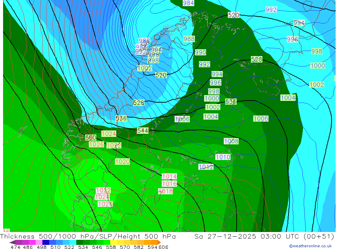
Task: Open the weatheronline.co.uk copyright link
Action: click(311, 246)
